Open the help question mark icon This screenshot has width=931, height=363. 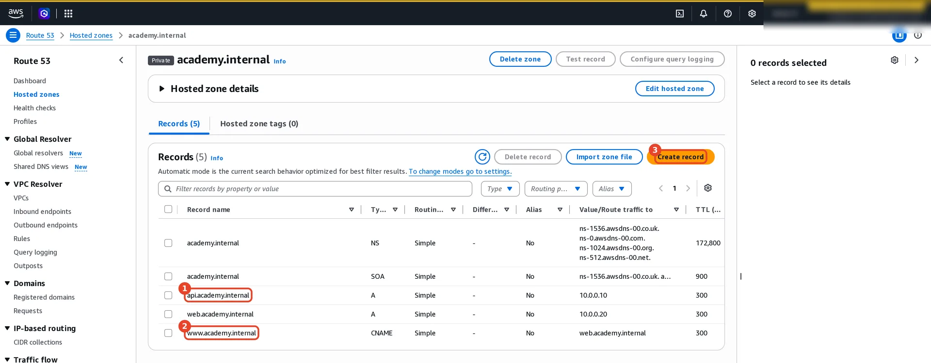728,14
